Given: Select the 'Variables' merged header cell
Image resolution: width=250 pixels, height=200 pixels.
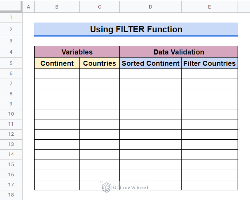Looking at the screenshot, I should (77, 52).
